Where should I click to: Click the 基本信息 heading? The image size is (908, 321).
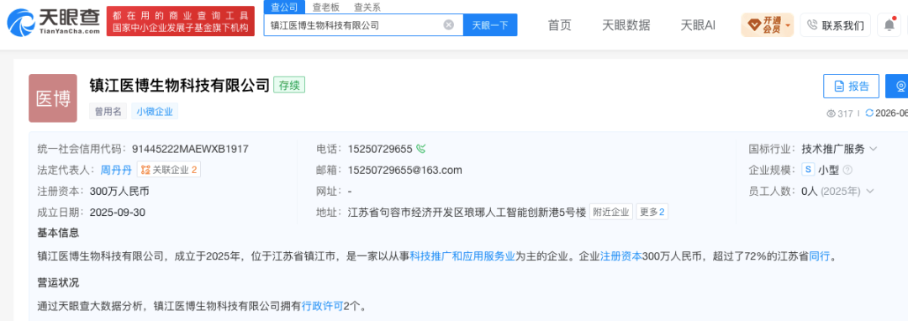point(59,233)
